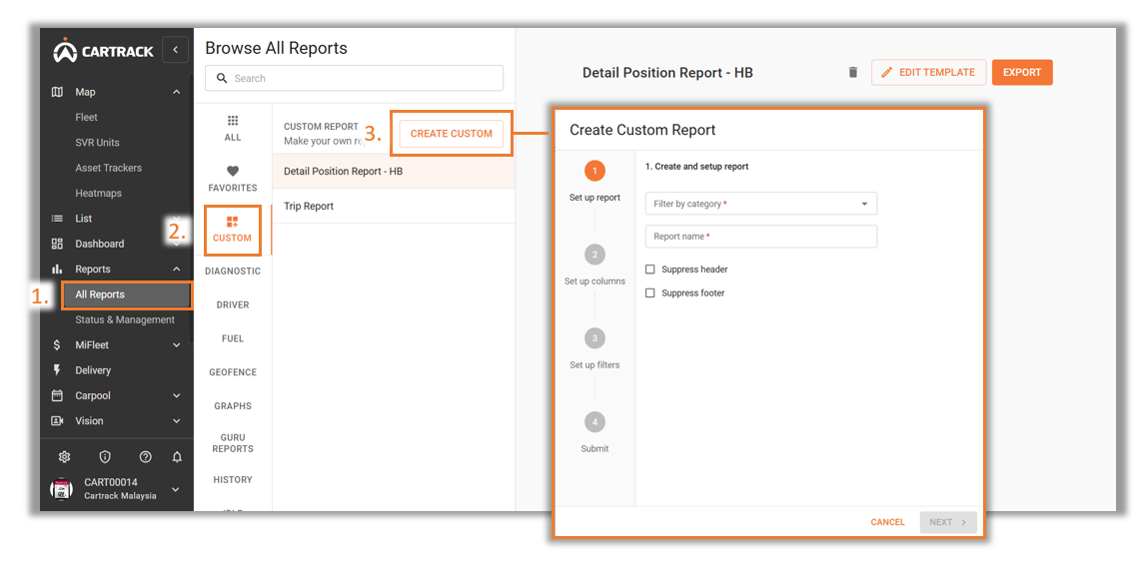Image resolution: width=1141 pixels, height=561 pixels.
Task: Select the FUEL category tab
Action: (233, 338)
